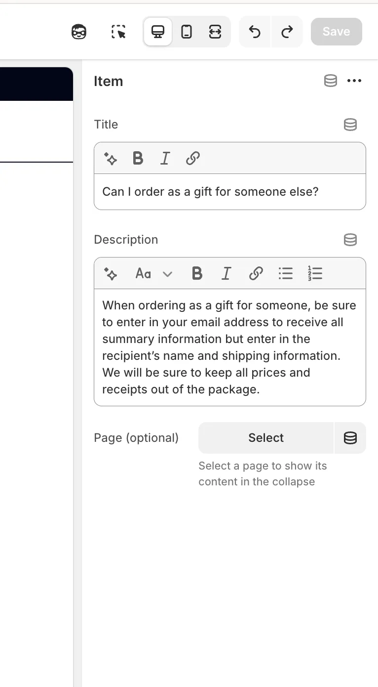Viewport: 378px width, 687px height.
Task: Click the full-width preview icon
Action: pyautogui.click(x=214, y=31)
